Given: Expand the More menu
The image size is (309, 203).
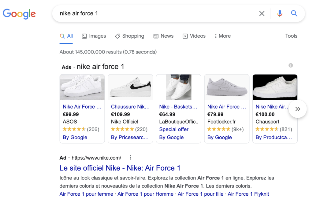Looking at the screenshot, I should [223, 36].
